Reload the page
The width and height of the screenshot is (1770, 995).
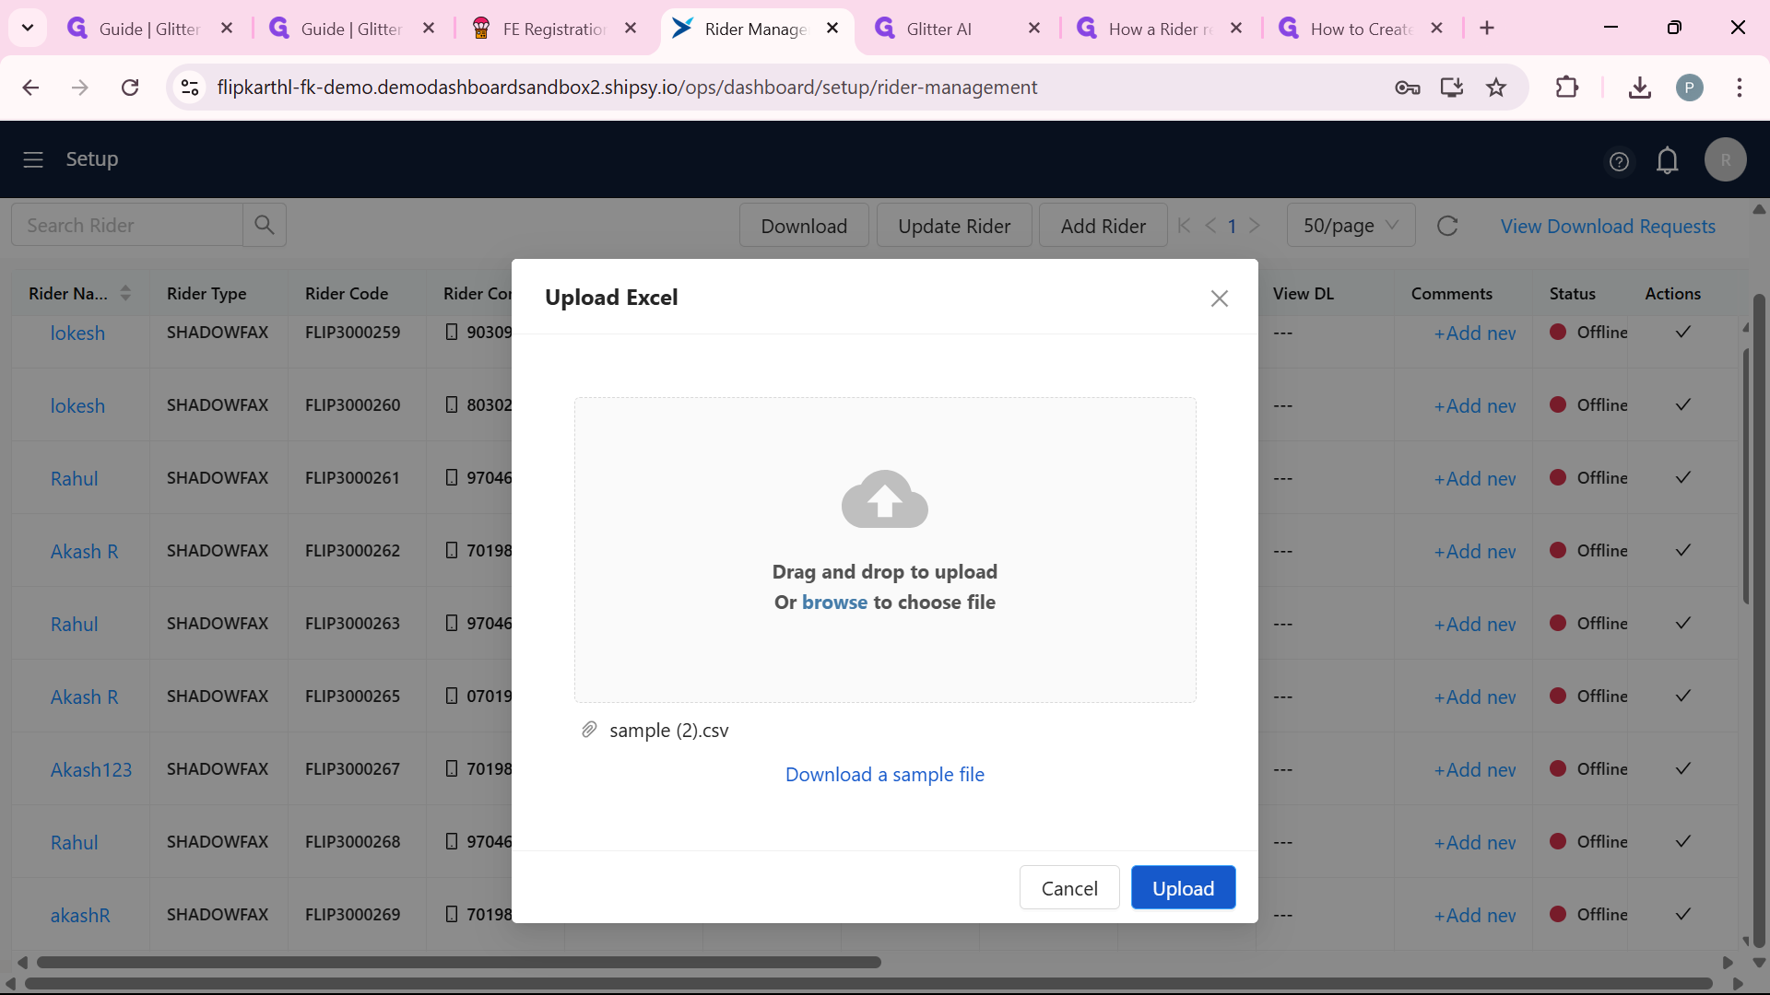pyautogui.click(x=130, y=88)
